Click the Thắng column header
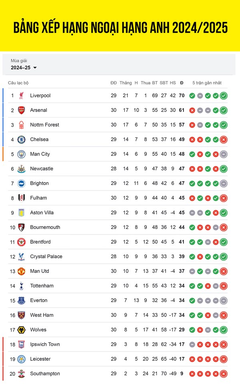240x386 pixels. pyautogui.click(x=126, y=83)
